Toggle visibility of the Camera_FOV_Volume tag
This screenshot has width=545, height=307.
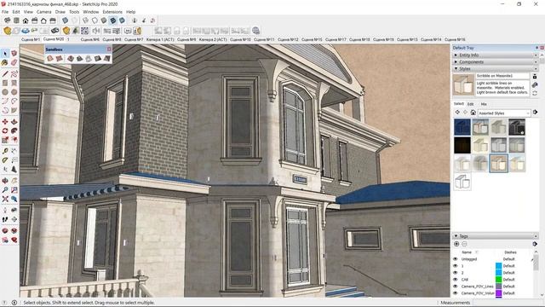click(x=456, y=293)
